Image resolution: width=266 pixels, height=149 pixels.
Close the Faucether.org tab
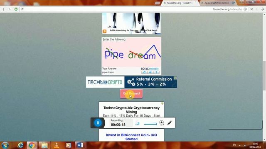point(165,3)
